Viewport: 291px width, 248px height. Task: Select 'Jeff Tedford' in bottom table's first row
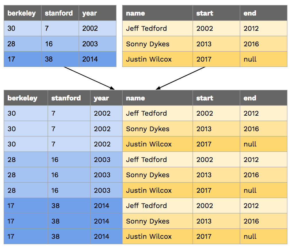[146, 113]
